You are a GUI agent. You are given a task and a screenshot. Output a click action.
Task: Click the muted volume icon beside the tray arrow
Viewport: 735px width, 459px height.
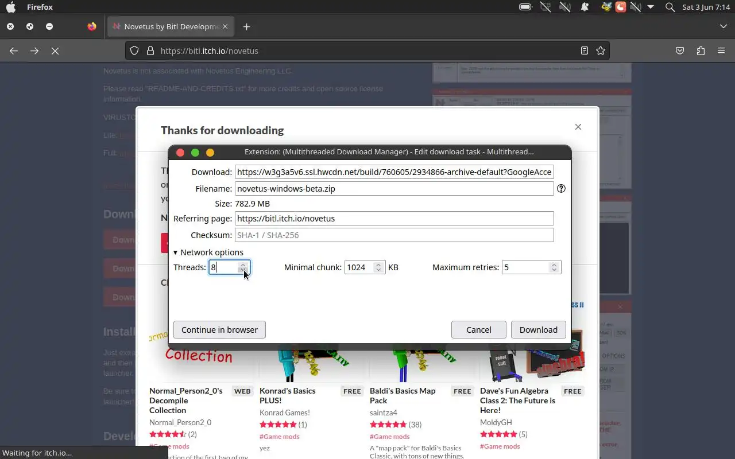(x=635, y=7)
